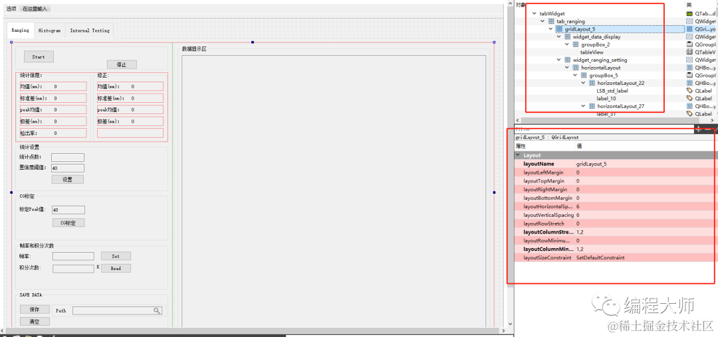Select the tableView tree row
The height and width of the screenshot is (337, 718).
[591, 52]
